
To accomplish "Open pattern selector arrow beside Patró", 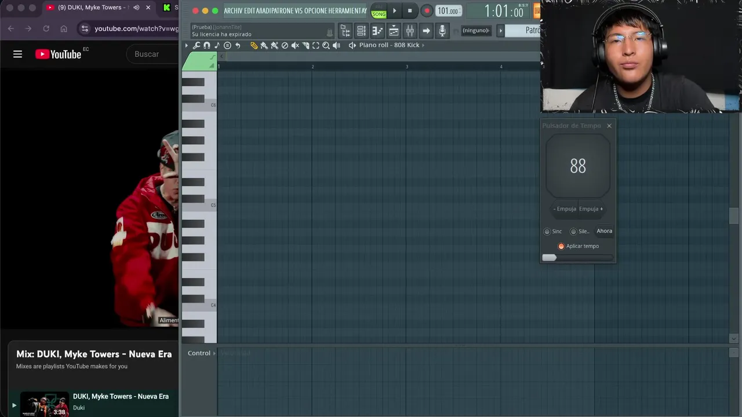I will 501,31.
